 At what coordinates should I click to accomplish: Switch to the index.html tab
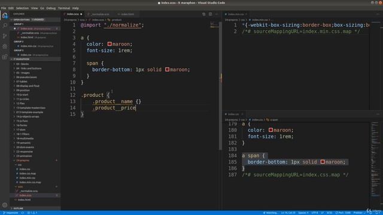click(x=126, y=14)
